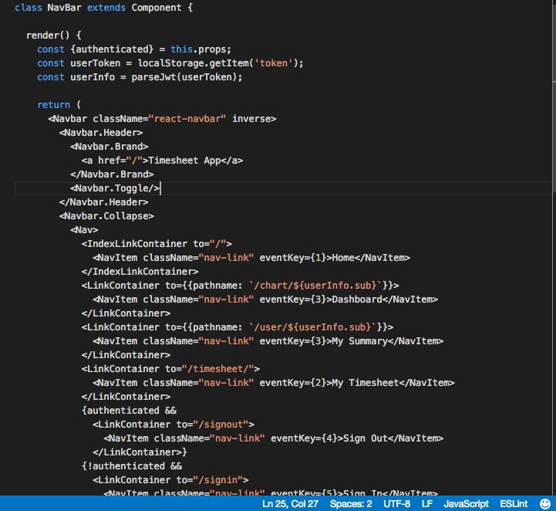
Task: Click the 'Sign Out' NavItem text
Action: [365, 438]
